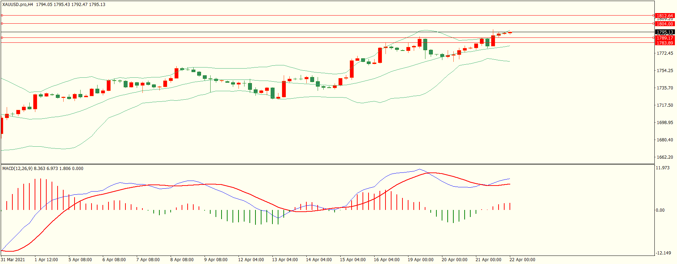Click the 6 Apr 08:00 time label
The width and height of the screenshot is (677, 264).
(x=114, y=260)
